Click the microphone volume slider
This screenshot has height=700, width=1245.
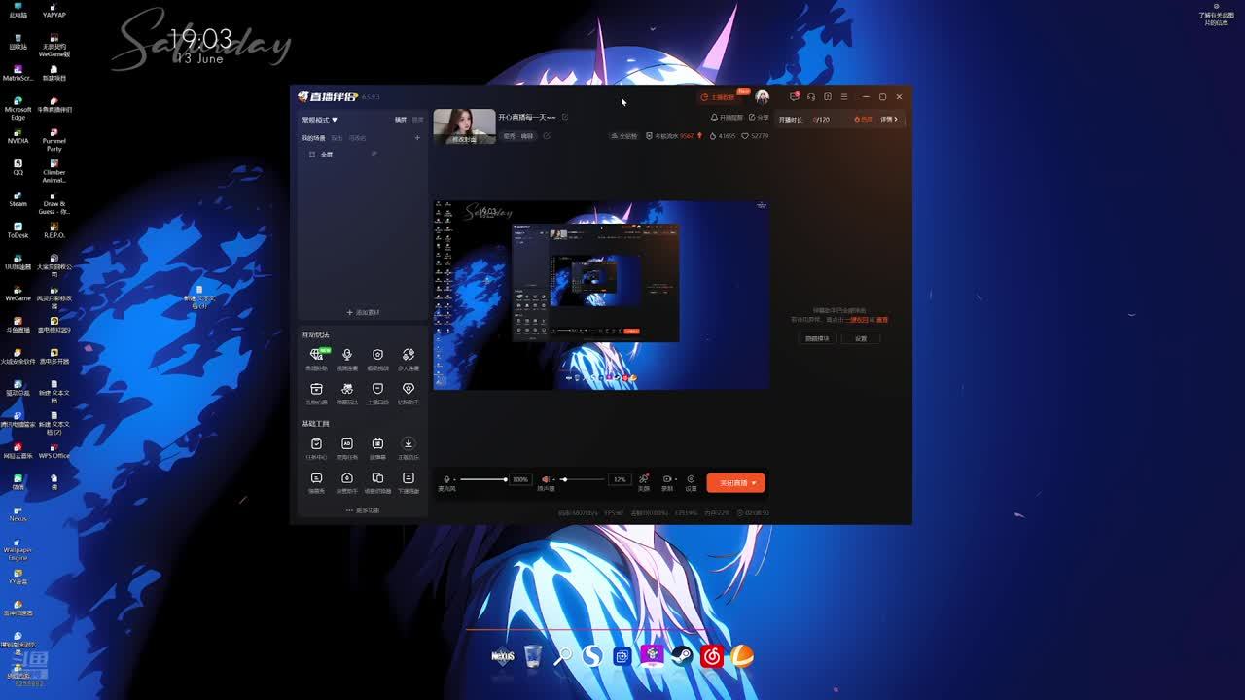[483, 479]
